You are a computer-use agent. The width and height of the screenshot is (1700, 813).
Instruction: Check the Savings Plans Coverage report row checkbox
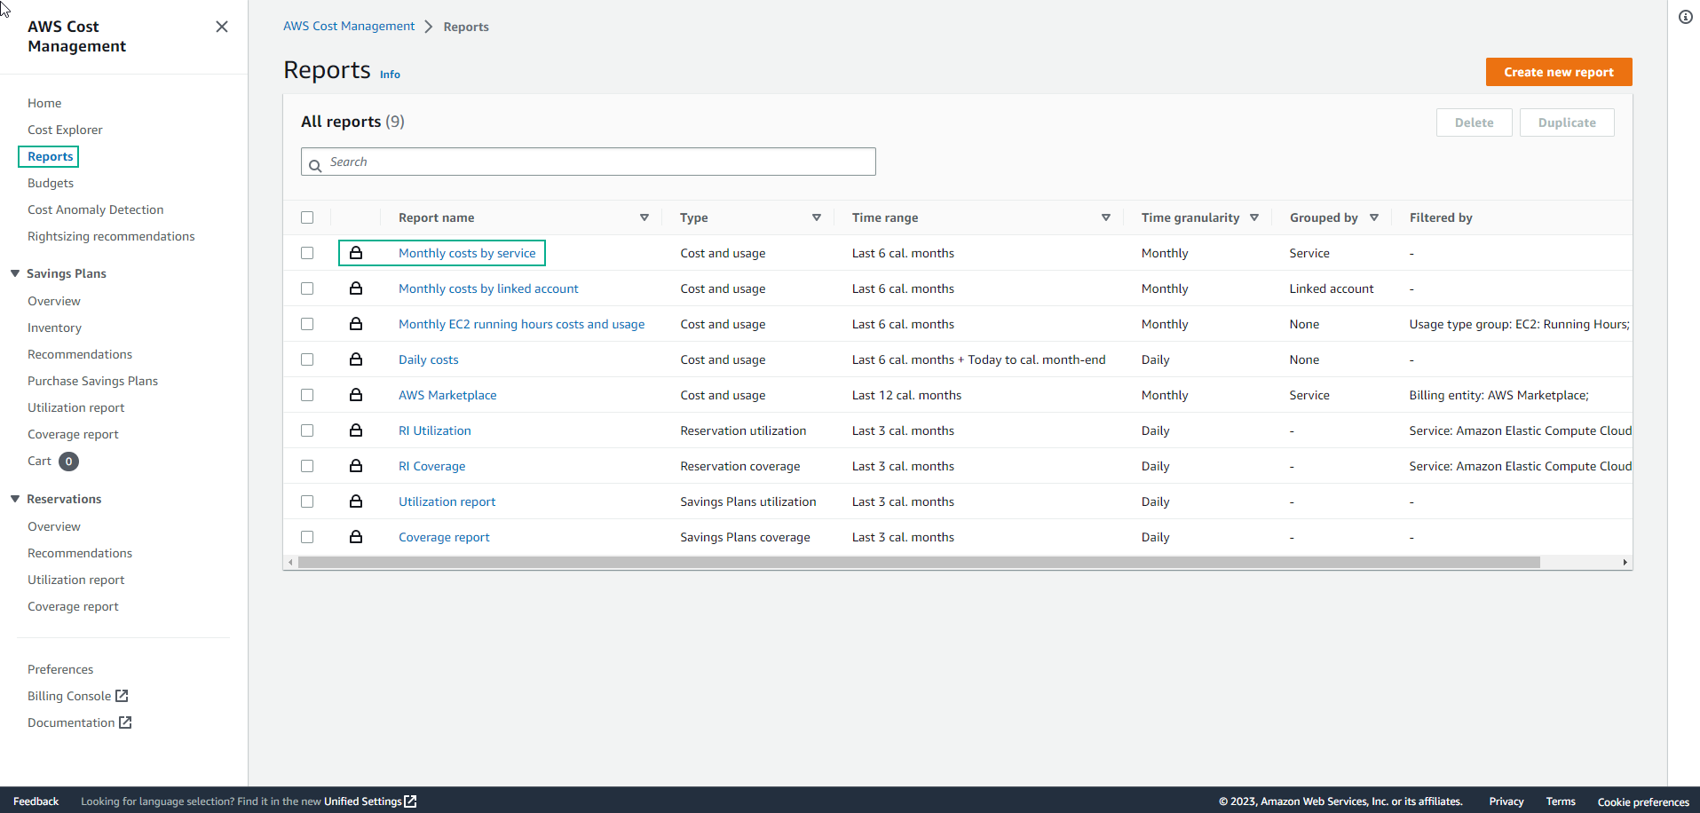[307, 537]
